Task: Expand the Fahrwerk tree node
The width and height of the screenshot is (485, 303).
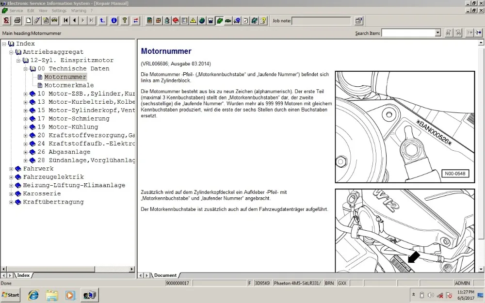Action: [11, 169]
